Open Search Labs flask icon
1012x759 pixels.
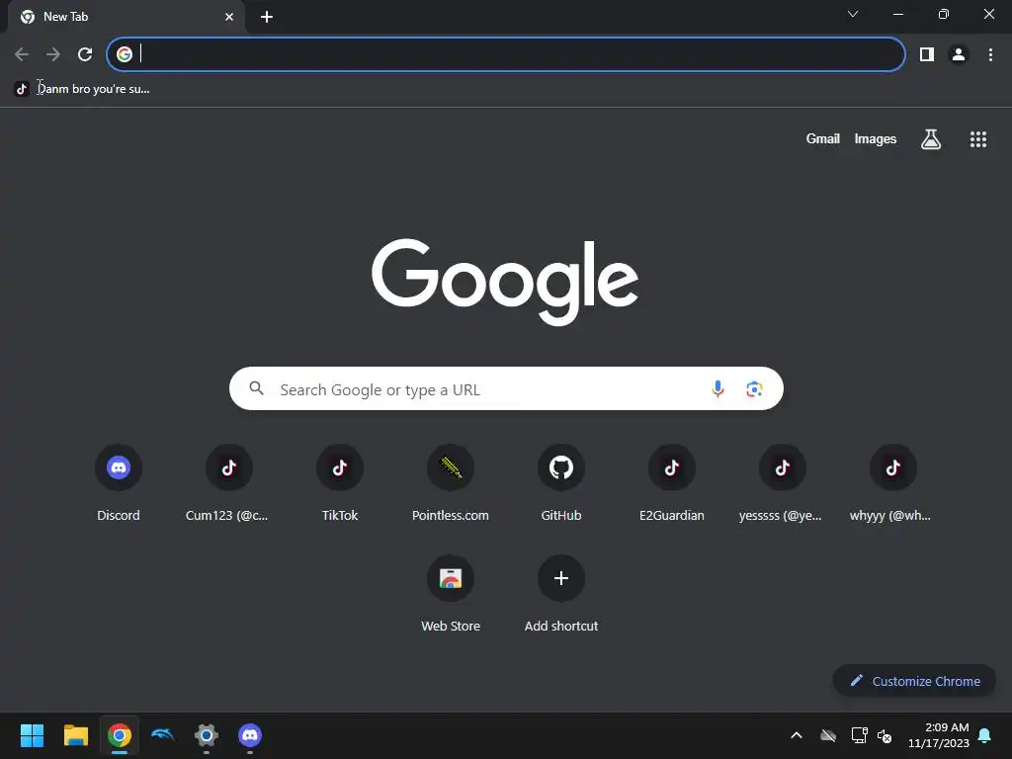(x=930, y=138)
